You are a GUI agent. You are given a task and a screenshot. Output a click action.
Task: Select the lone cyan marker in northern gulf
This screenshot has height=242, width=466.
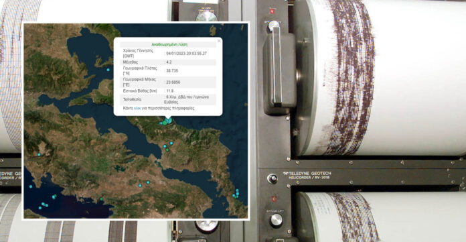tap(108, 70)
